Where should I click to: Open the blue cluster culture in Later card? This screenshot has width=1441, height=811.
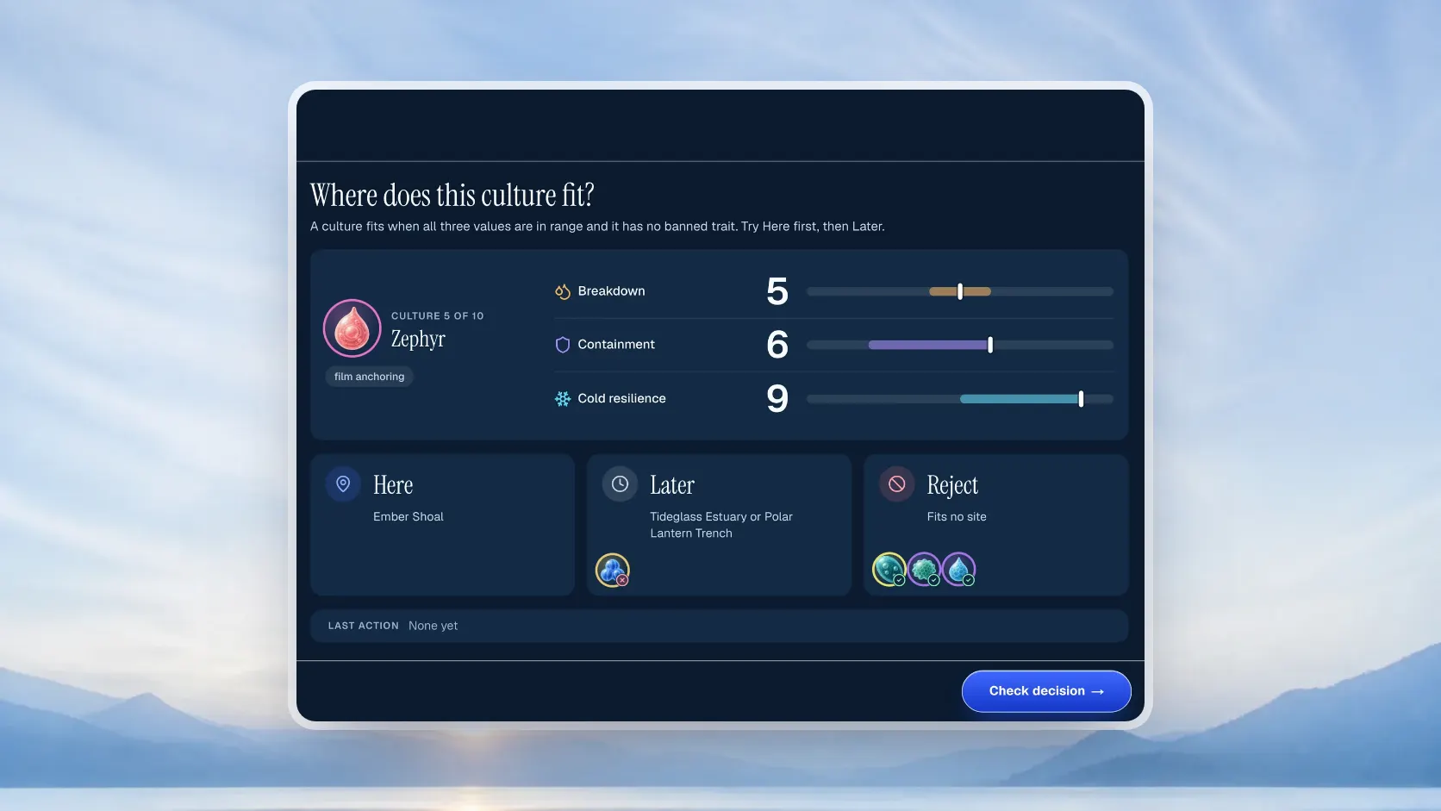click(613, 570)
